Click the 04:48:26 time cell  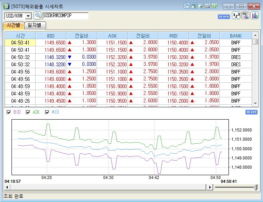coord(20,101)
